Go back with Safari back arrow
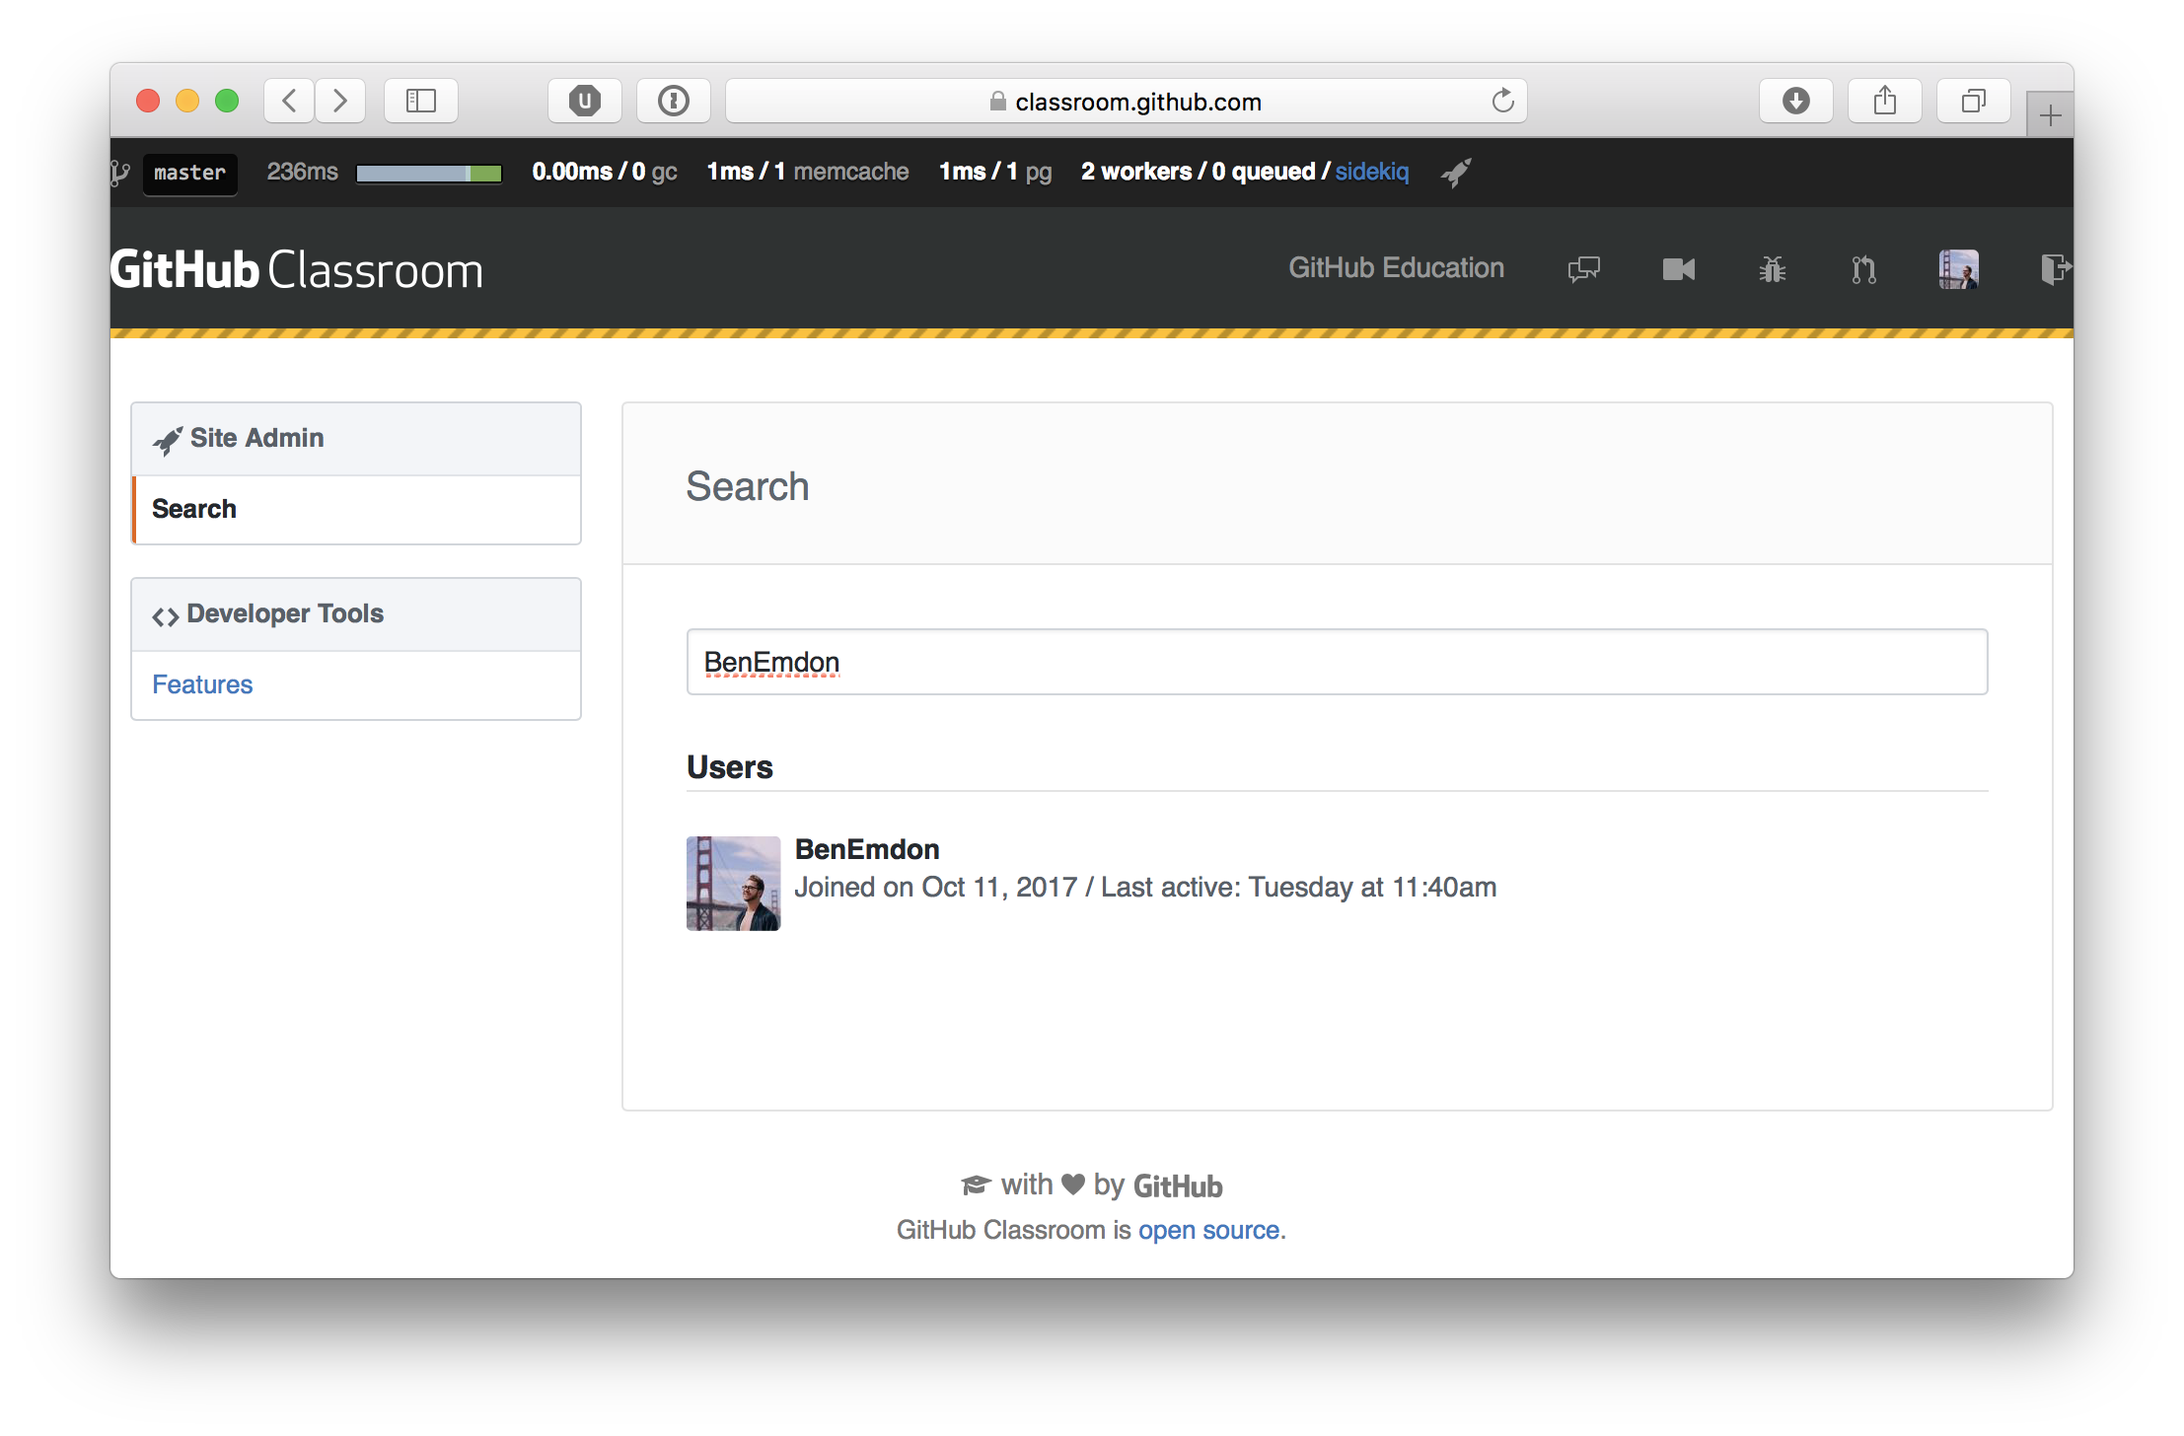Viewport: 2184px width, 1436px height. pos(289,101)
